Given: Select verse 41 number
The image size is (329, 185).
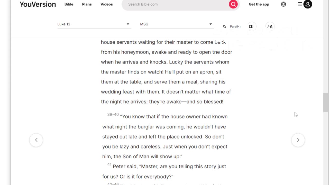Looking at the screenshot, I should coord(109,164).
